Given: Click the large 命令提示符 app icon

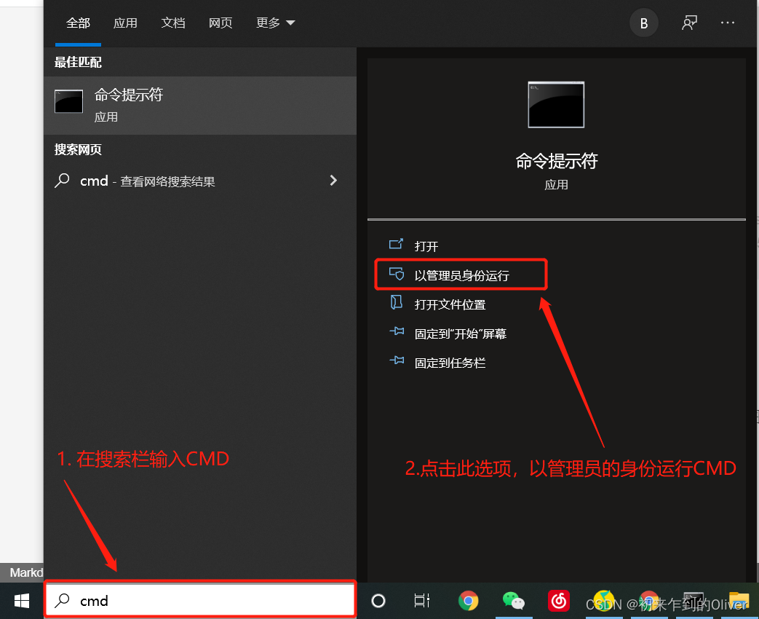Looking at the screenshot, I should tap(556, 105).
